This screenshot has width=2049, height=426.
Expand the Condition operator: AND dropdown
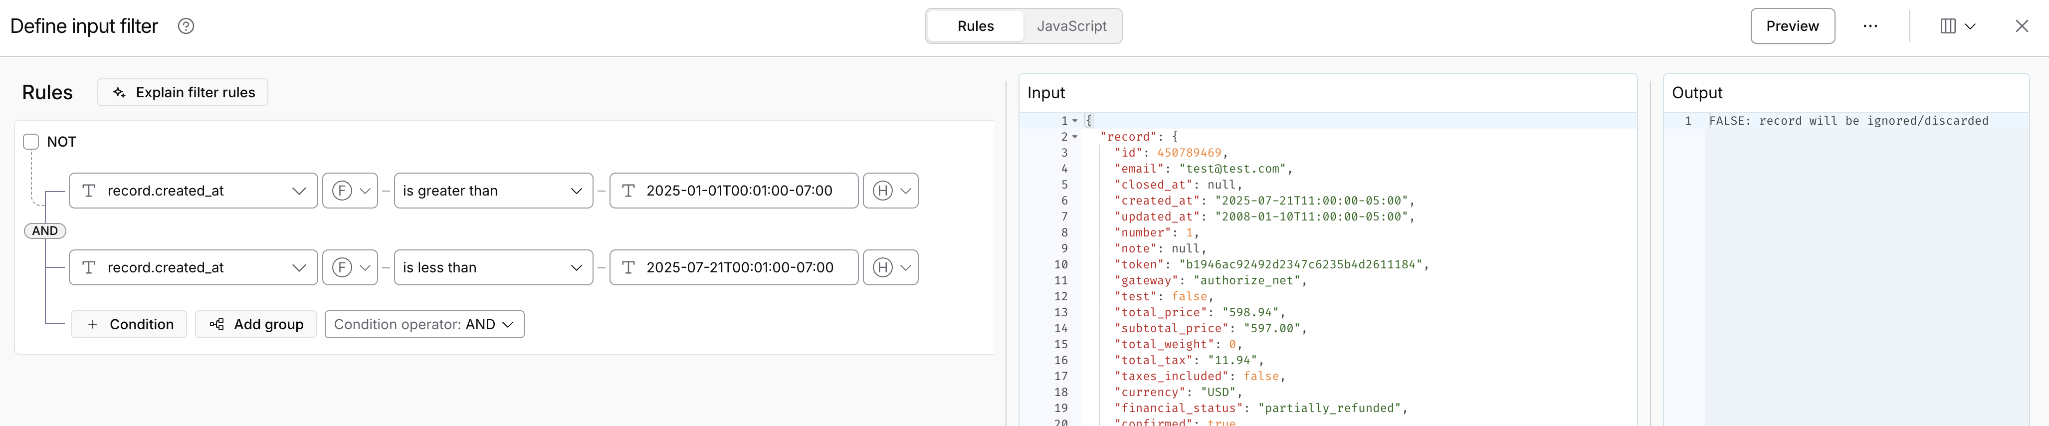(x=424, y=324)
